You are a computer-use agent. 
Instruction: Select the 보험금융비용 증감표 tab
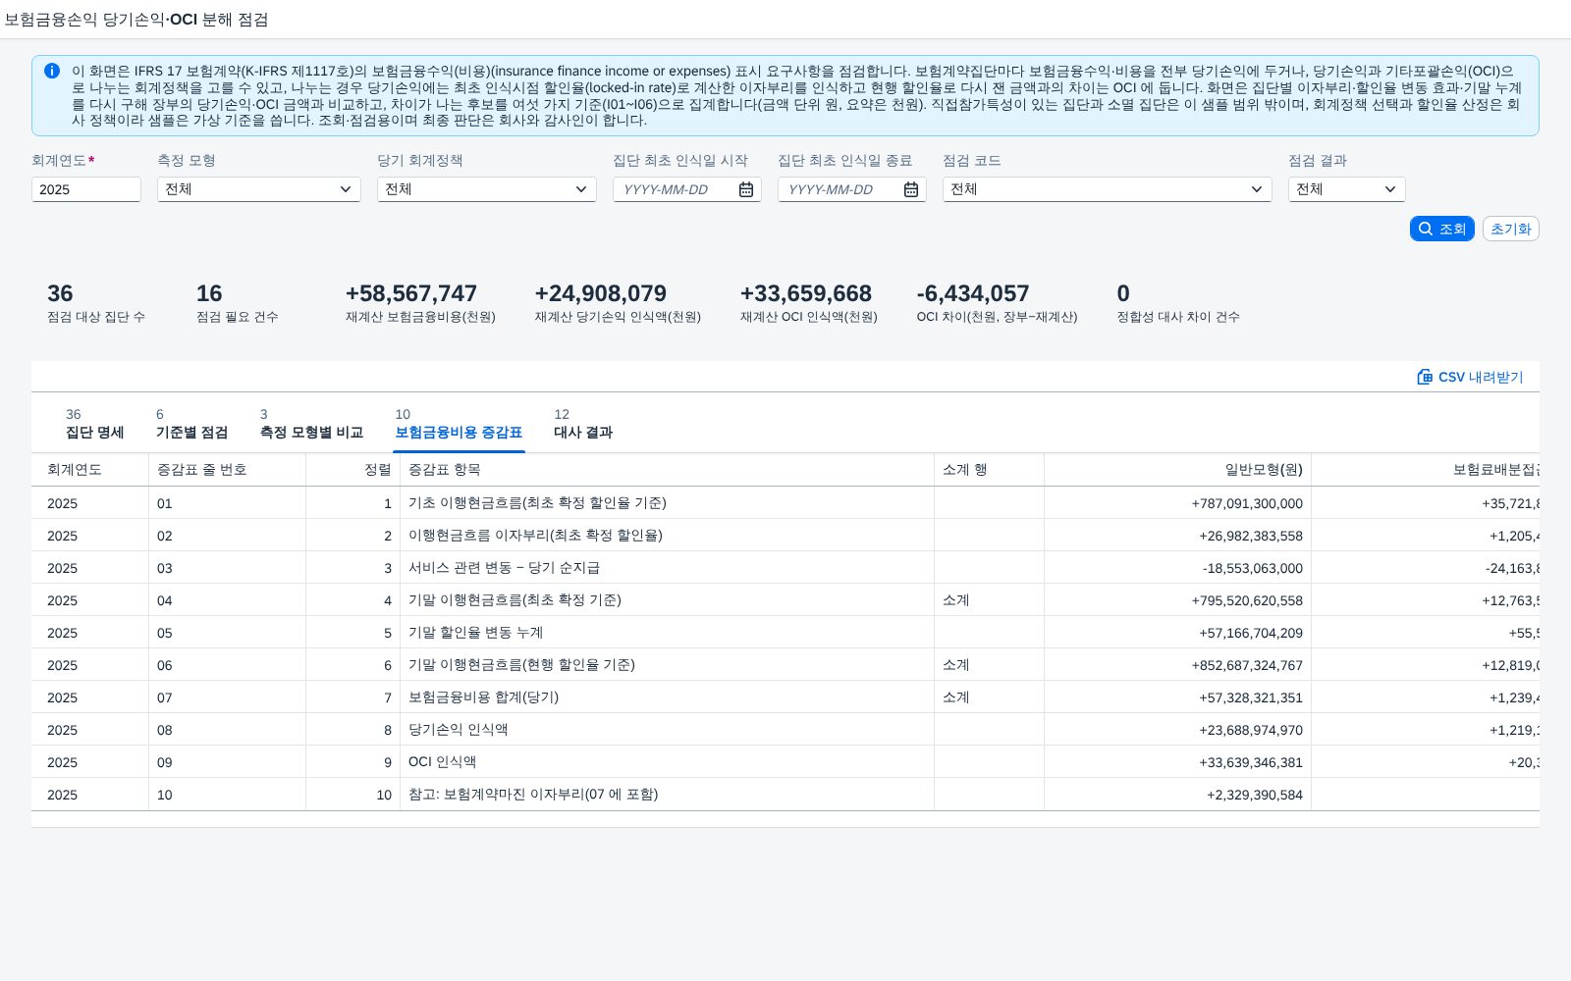[459, 424]
